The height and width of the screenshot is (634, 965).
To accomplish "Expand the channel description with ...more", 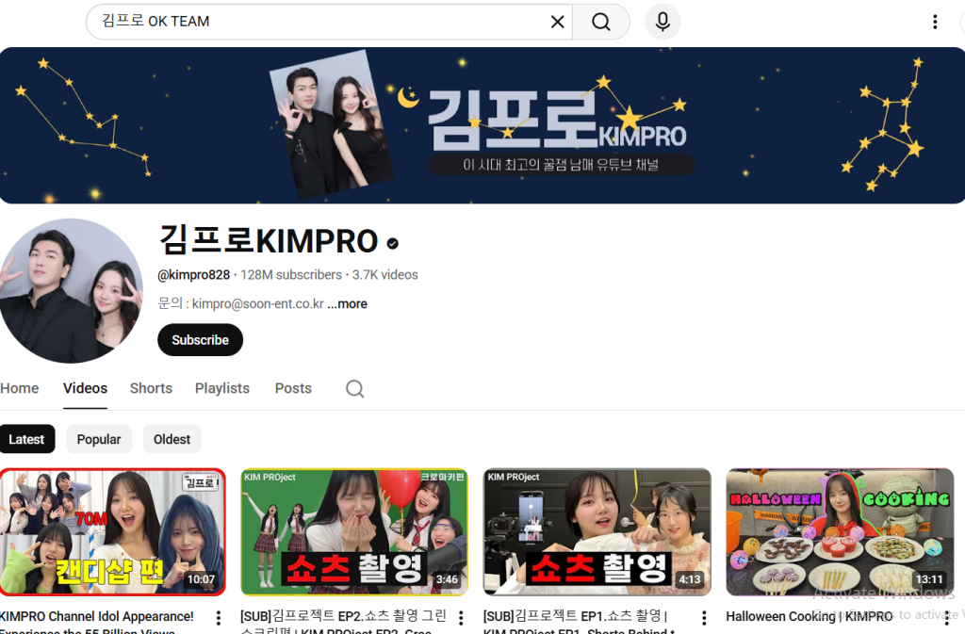I will pos(347,303).
